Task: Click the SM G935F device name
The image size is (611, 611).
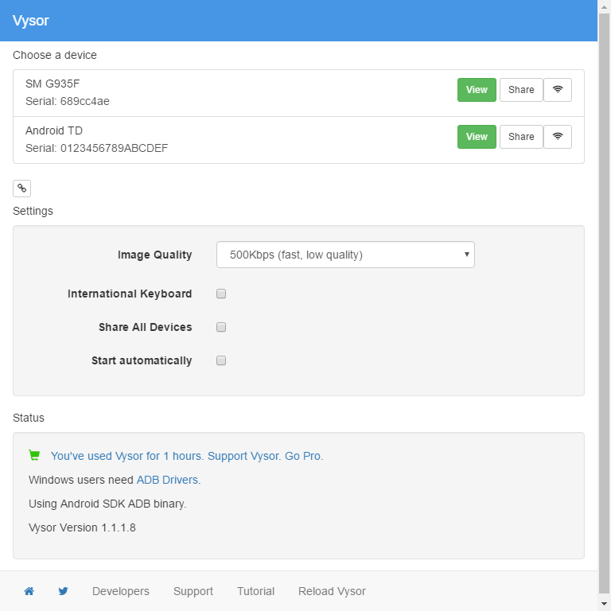Action: [53, 84]
